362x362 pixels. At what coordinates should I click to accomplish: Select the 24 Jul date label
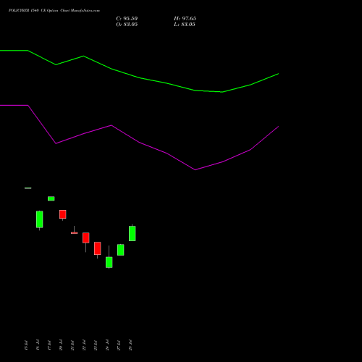[x=107, y=345]
